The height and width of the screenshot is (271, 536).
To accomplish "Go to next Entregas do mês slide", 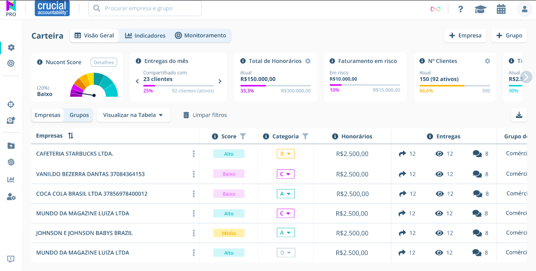I will (x=220, y=81).
